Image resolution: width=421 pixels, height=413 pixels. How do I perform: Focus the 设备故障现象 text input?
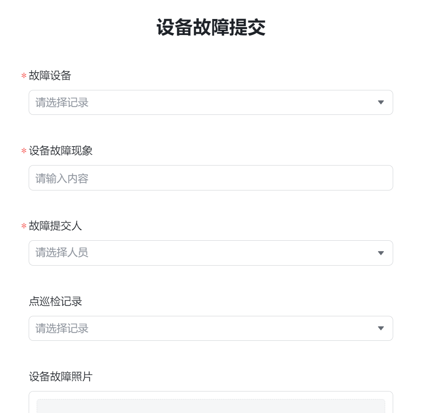(211, 178)
